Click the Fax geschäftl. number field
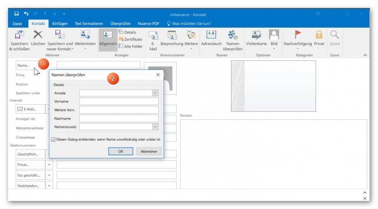 point(116,175)
